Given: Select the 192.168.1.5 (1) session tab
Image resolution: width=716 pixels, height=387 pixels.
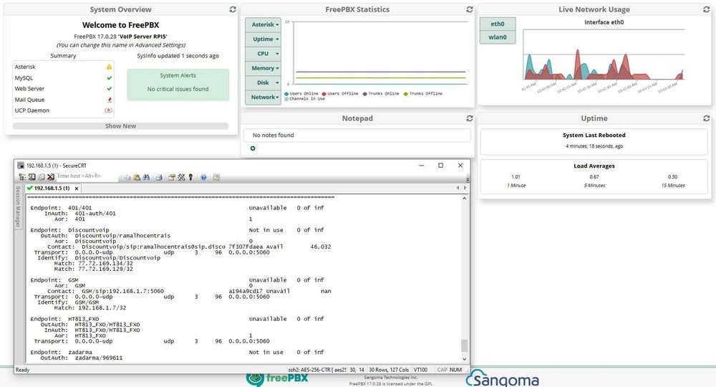Looking at the screenshot, I should (x=52, y=188).
